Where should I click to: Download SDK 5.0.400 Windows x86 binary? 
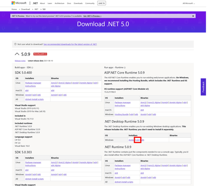(x=65, y=95)
